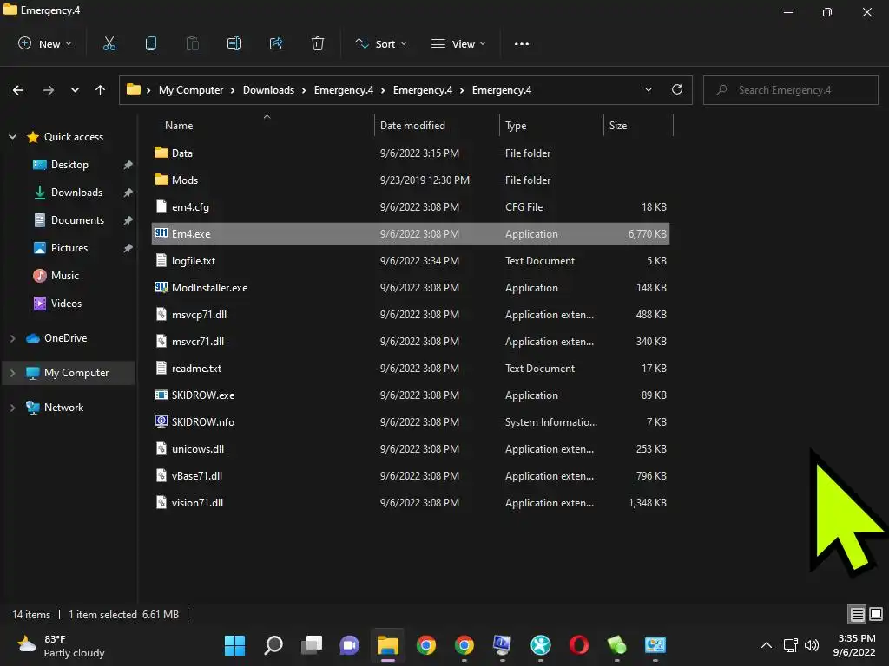Refresh the Emergency.4 folder view

(x=677, y=89)
